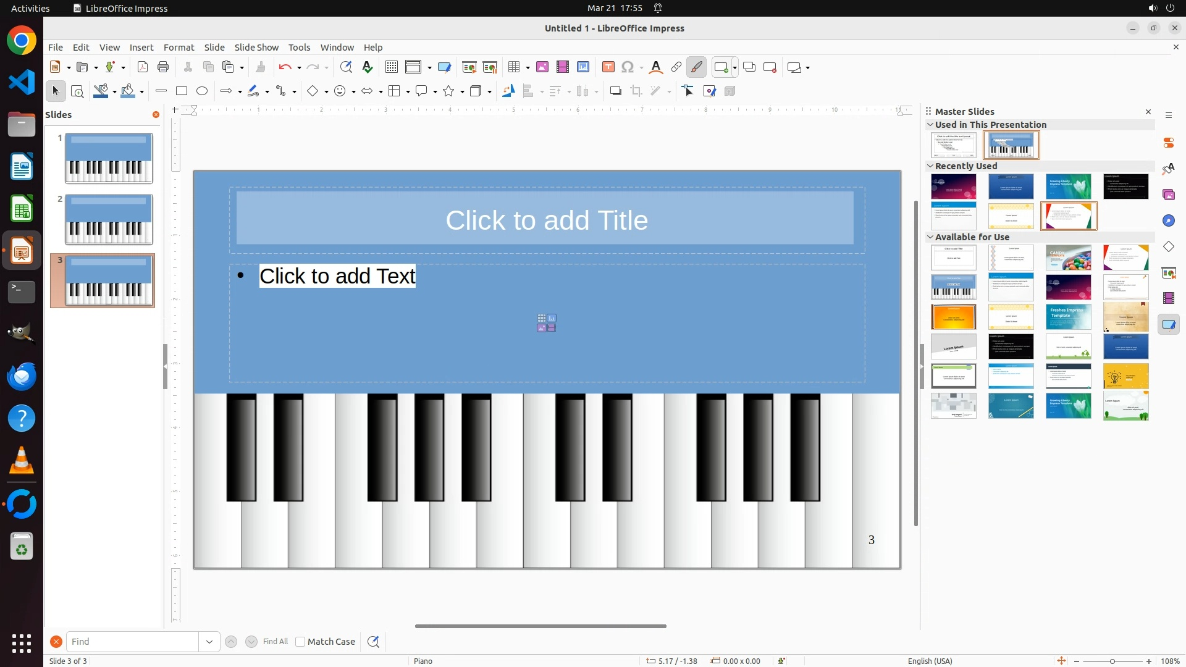Close the Slides panel
The width and height of the screenshot is (1186, 667).
[156, 115]
